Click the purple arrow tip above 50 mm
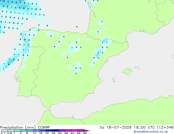Viewport: 174px width, 134px height. click(x=87, y=131)
